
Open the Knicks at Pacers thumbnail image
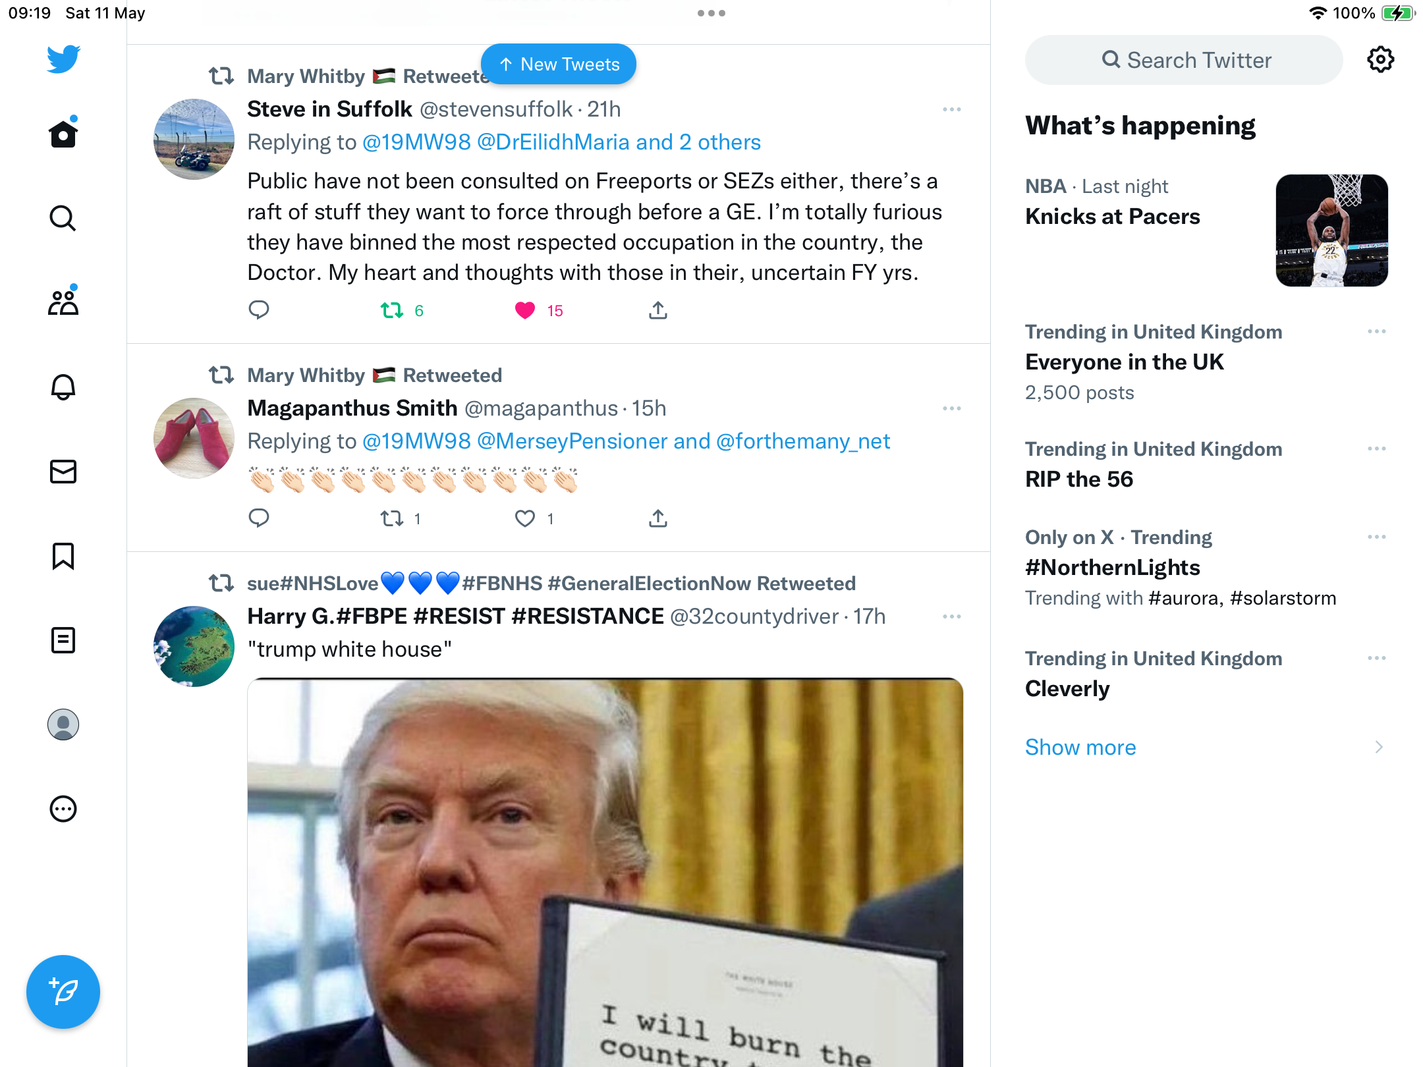(x=1331, y=230)
